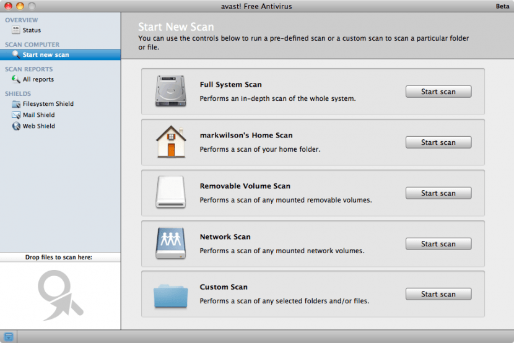This screenshot has height=343, width=514.
Task: Click the house icon for Home Scan
Action: [x=171, y=142]
